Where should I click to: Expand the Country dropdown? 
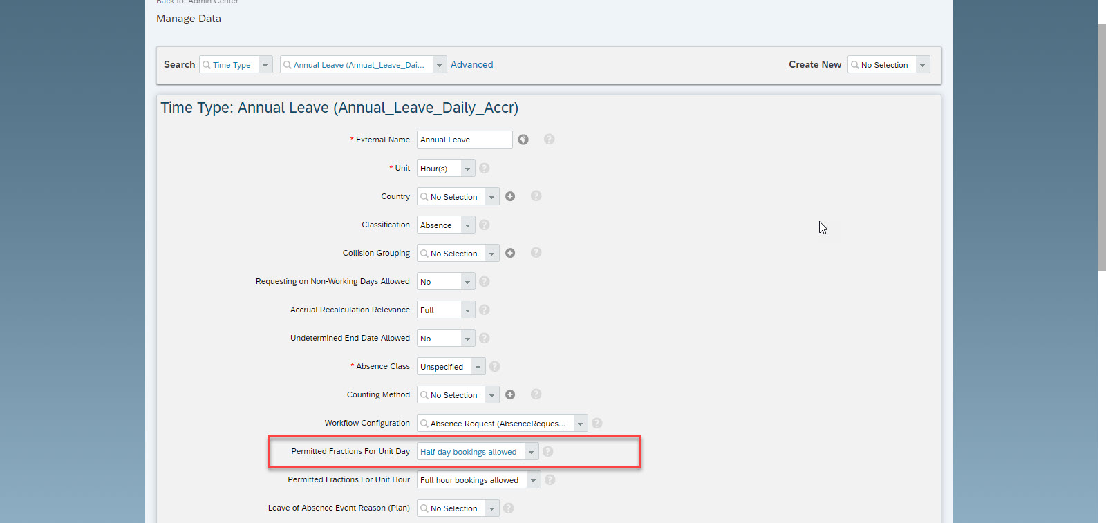coord(492,197)
